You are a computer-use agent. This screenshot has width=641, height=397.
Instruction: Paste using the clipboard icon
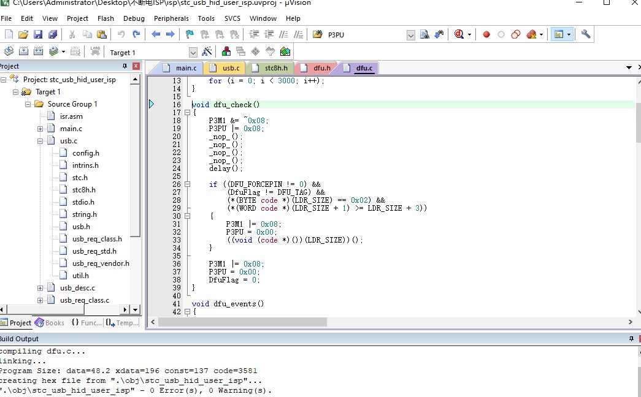click(101, 35)
